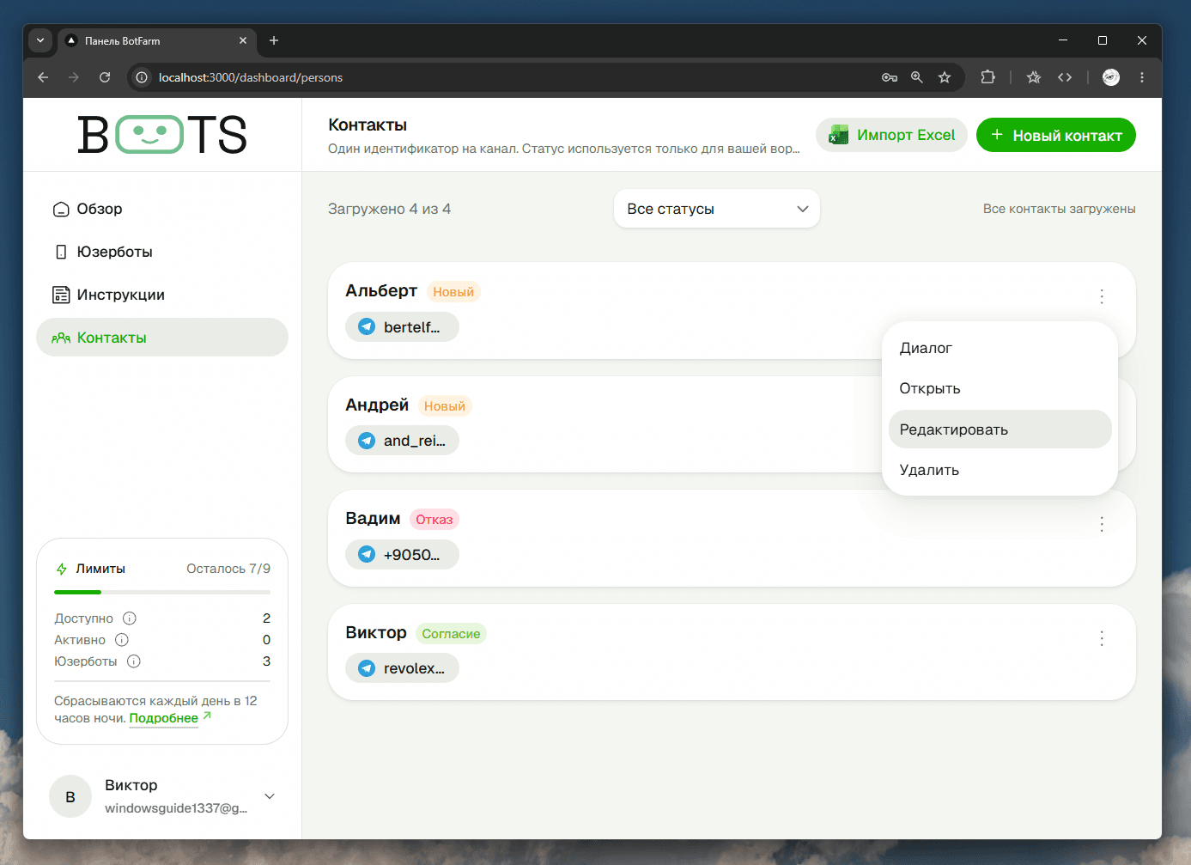Click the info icon next to Активно

click(122, 640)
